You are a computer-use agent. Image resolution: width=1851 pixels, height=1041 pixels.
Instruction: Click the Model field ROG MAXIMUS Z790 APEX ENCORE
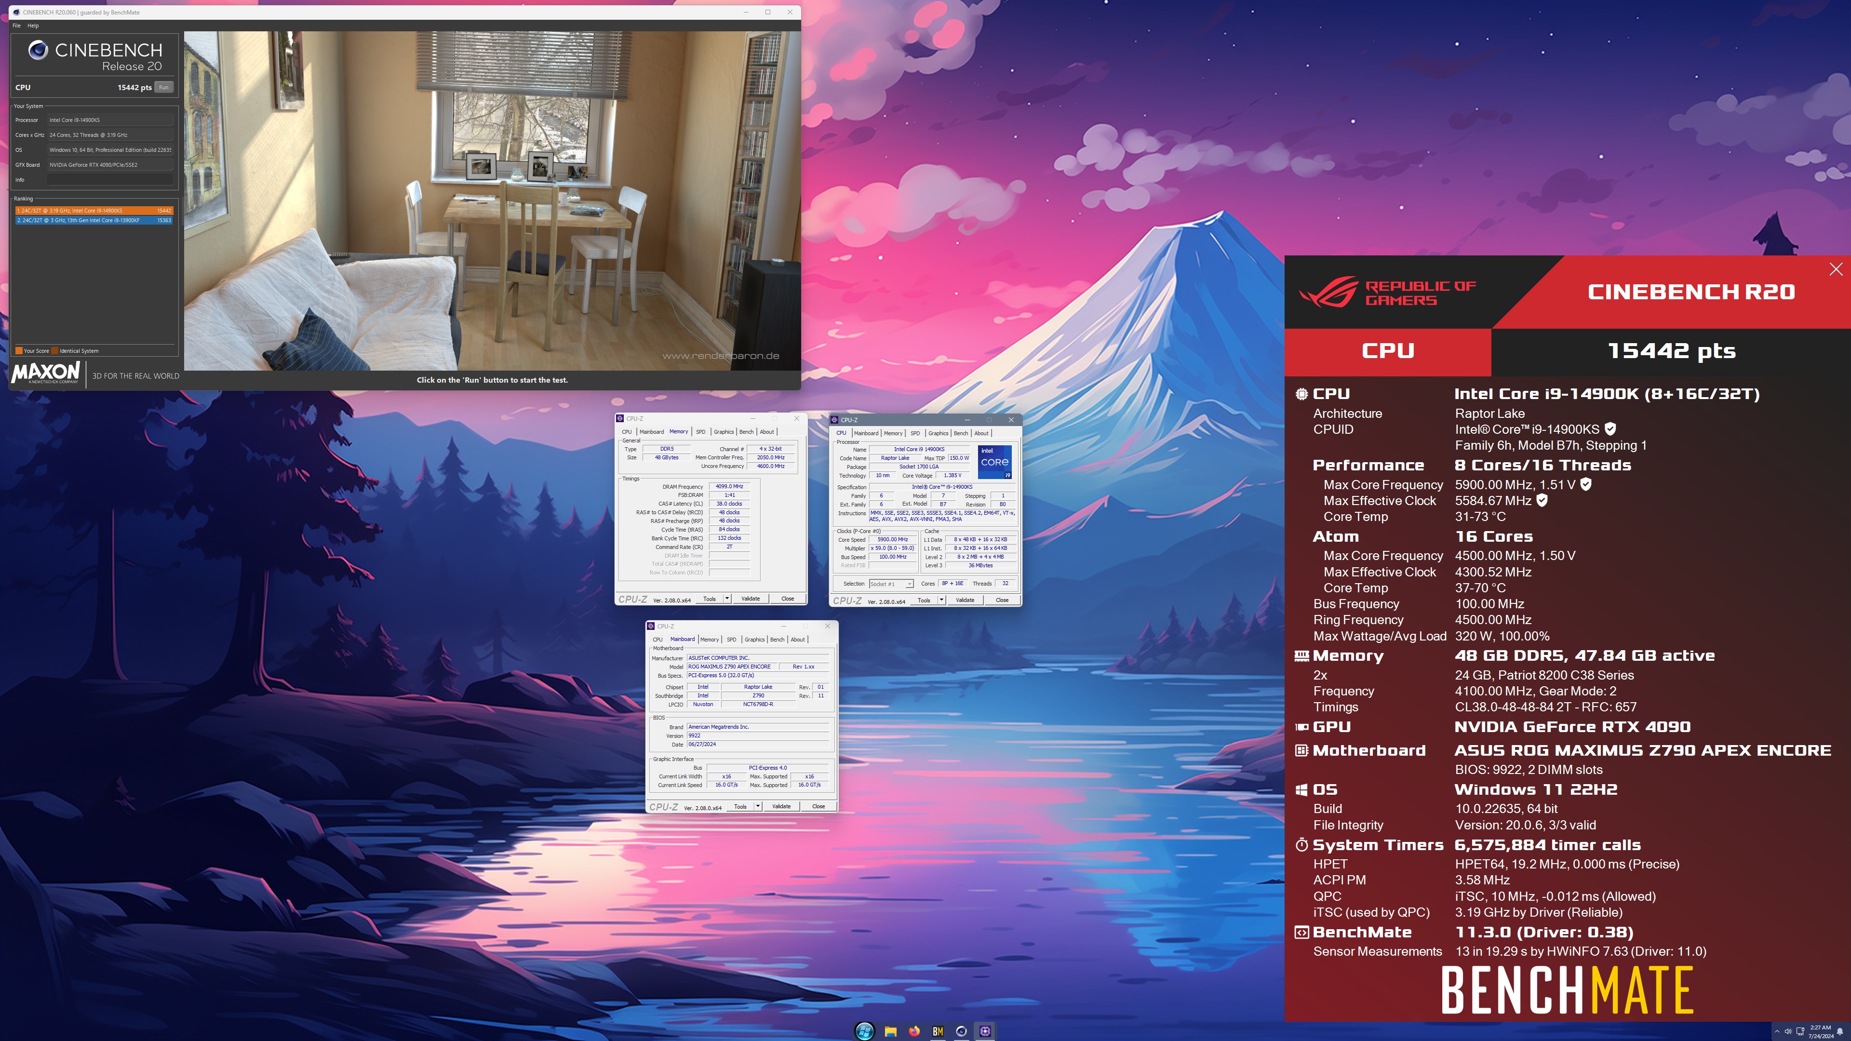pos(733,667)
